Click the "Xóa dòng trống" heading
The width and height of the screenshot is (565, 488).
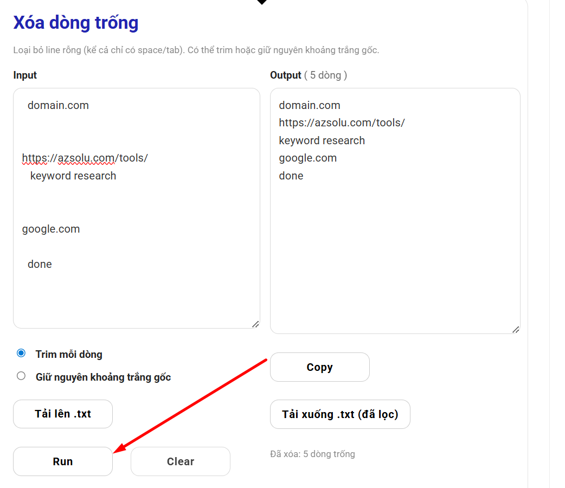[76, 23]
